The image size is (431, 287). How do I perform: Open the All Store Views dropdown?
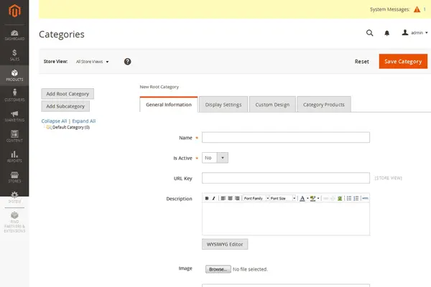pos(92,62)
